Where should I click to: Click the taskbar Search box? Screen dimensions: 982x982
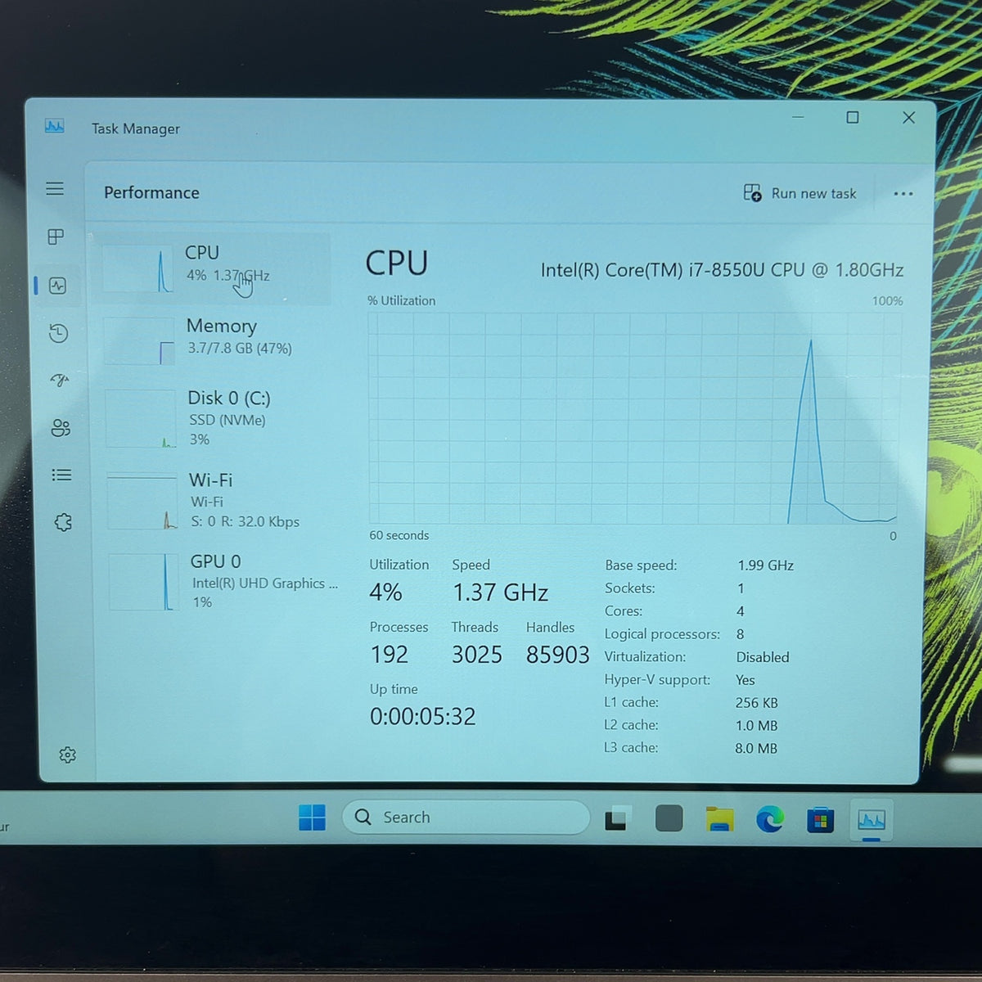(x=466, y=818)
